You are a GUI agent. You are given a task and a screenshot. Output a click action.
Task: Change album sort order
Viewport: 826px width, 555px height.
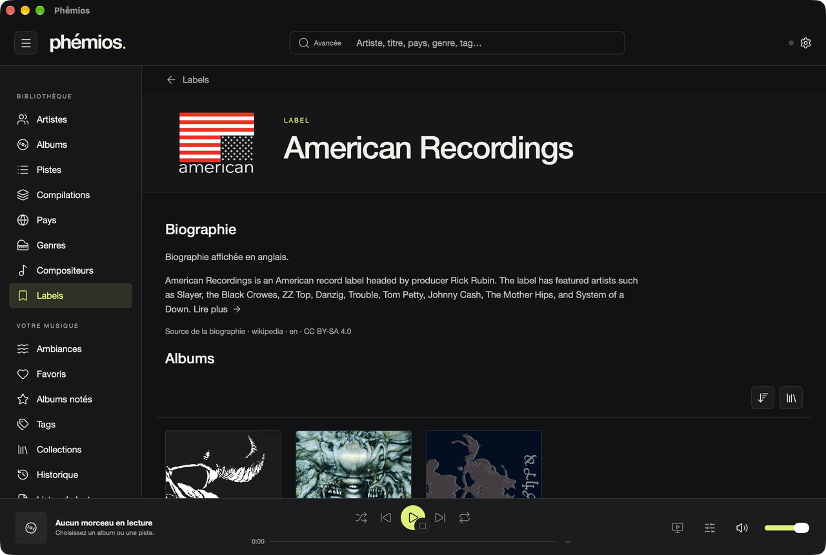pyautogui.click(x=763, y=398)
